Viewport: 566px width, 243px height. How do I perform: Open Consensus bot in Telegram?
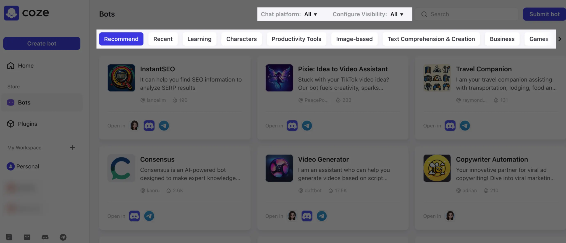[149, 216]
